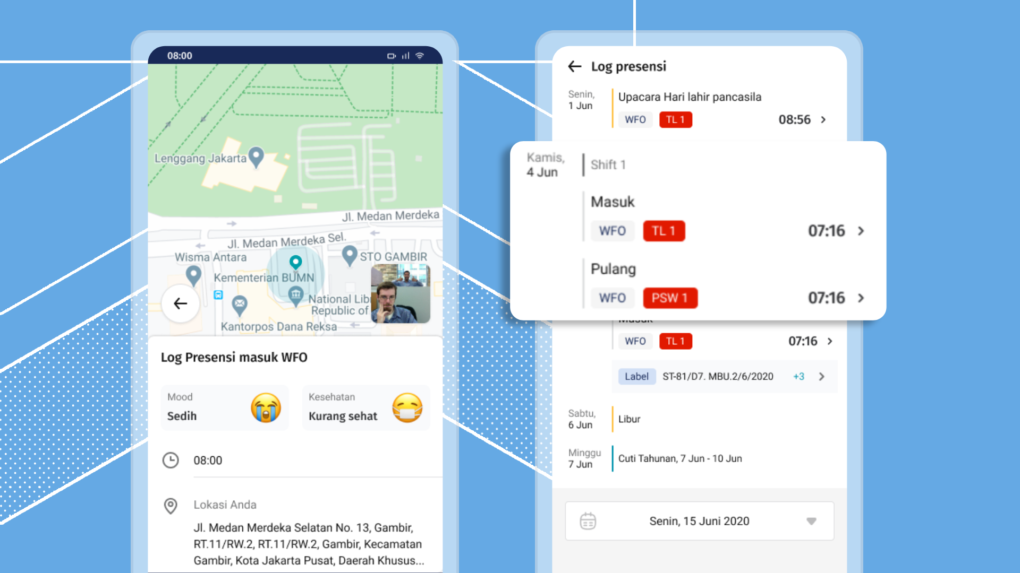Screen dimensions: 1020x573
Task: Open the 08:56 Upacara entry chevron
Action: [x=823, y=120]
